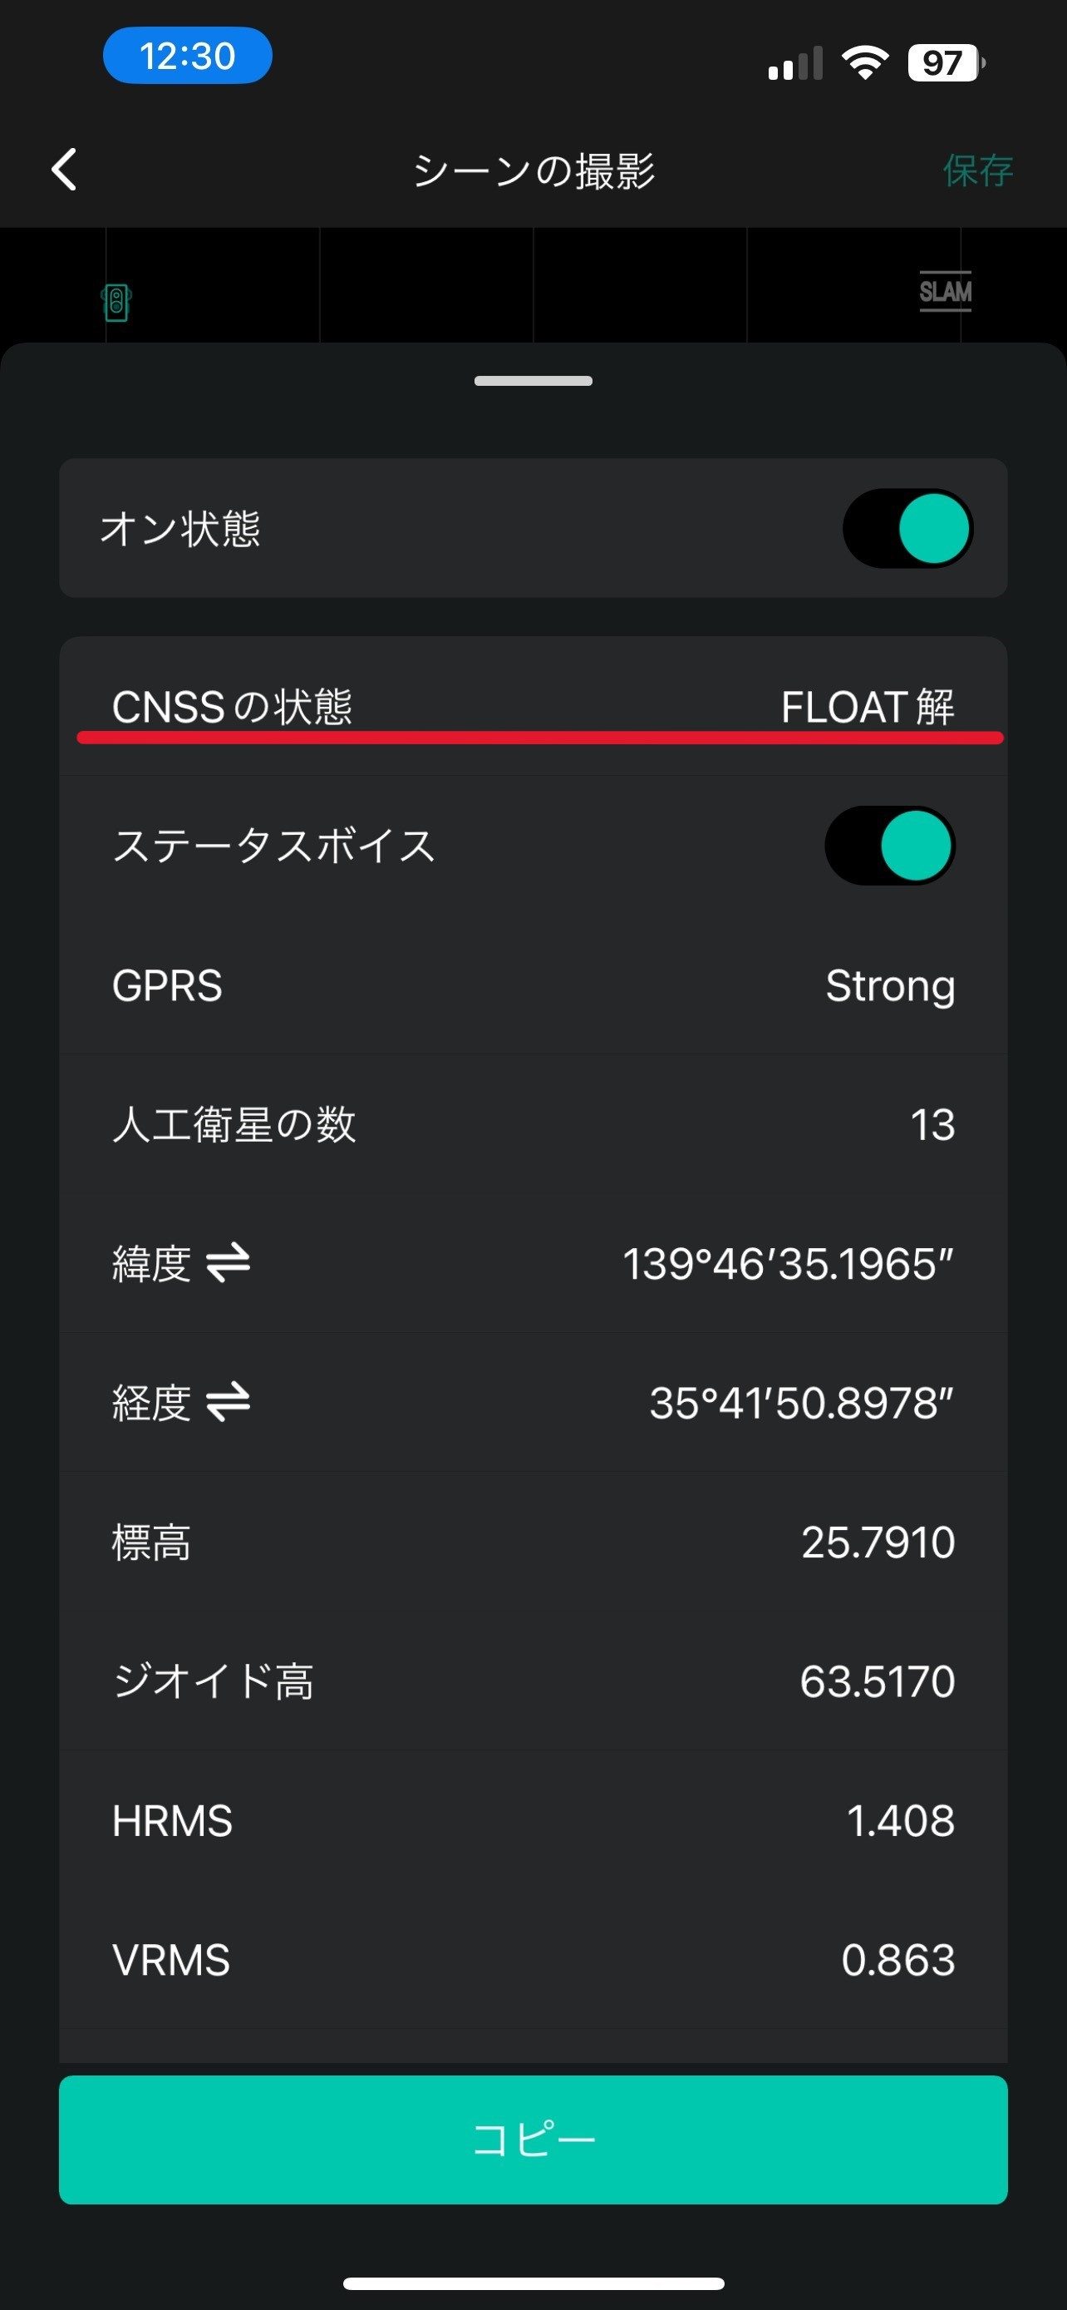The image size is (1067, 2310).
Task: Turn off the オン状態 switch
Action: pos(907,528)
